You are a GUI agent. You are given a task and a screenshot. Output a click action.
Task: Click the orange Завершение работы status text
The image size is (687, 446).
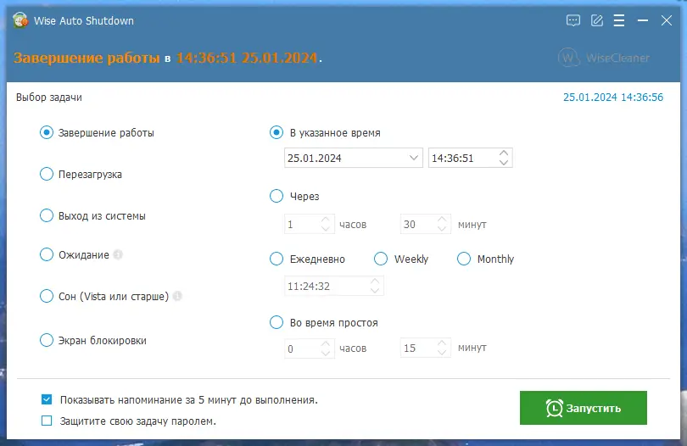coord(87,58)
